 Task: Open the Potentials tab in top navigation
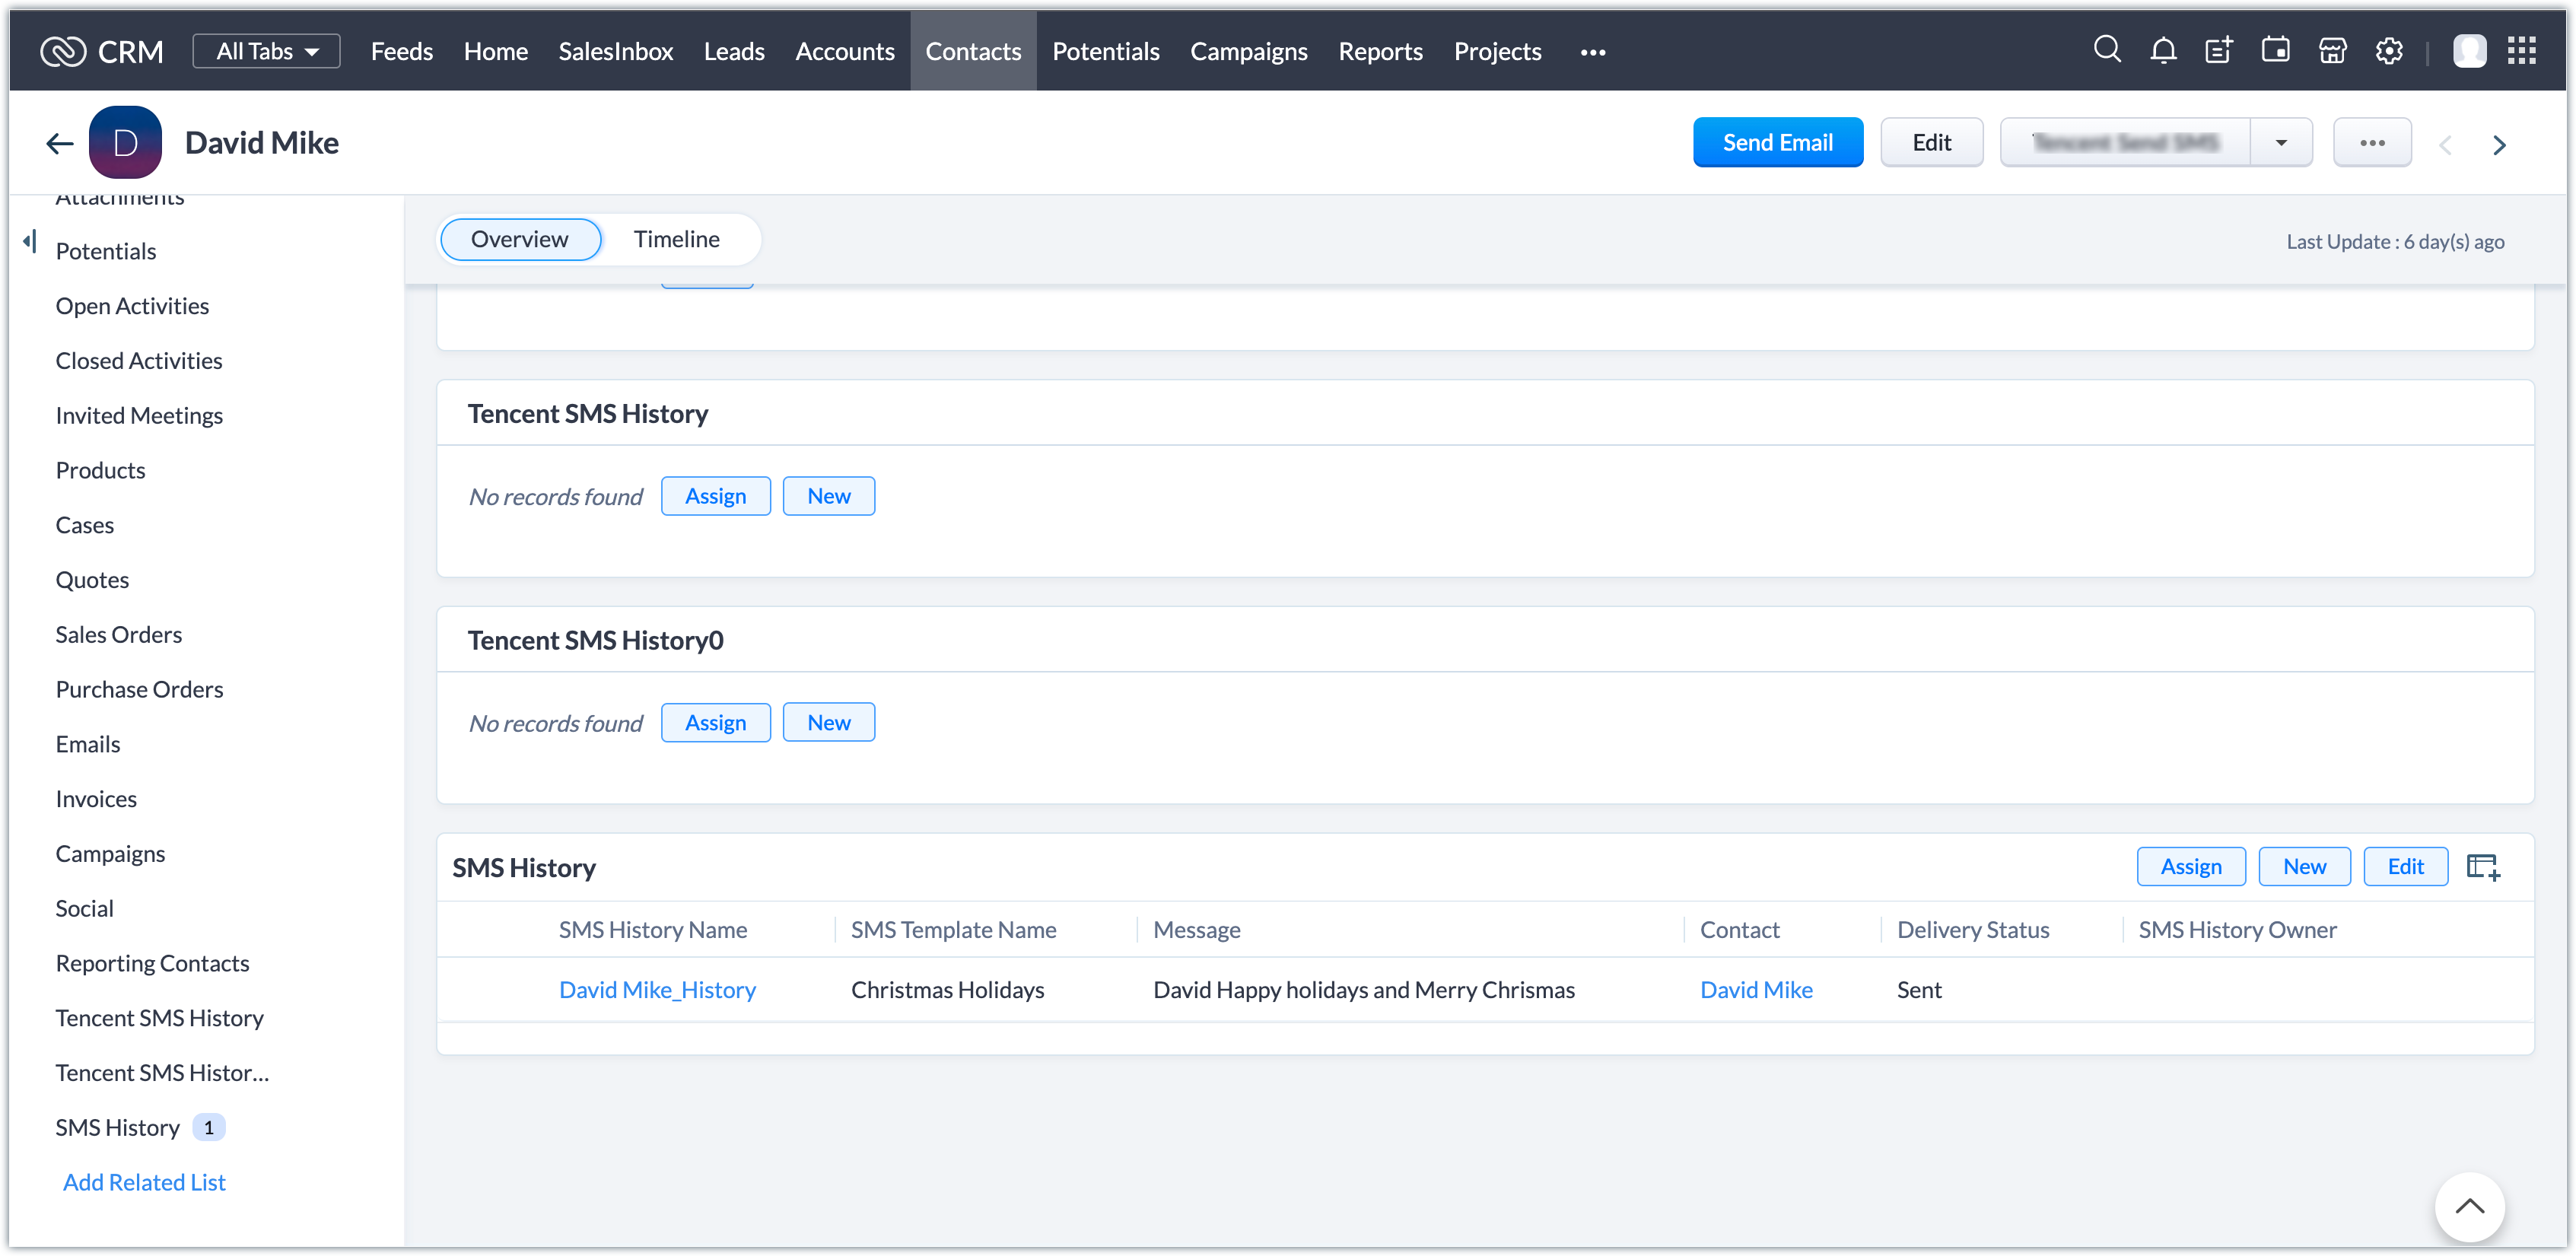click(x=1105, y=51)
